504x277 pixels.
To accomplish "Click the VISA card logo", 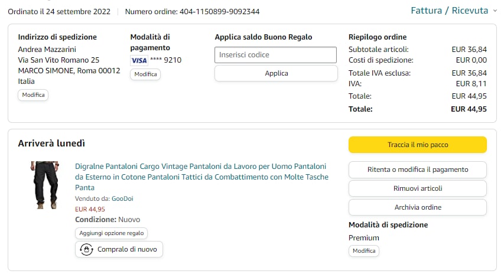I will [139, 60].
